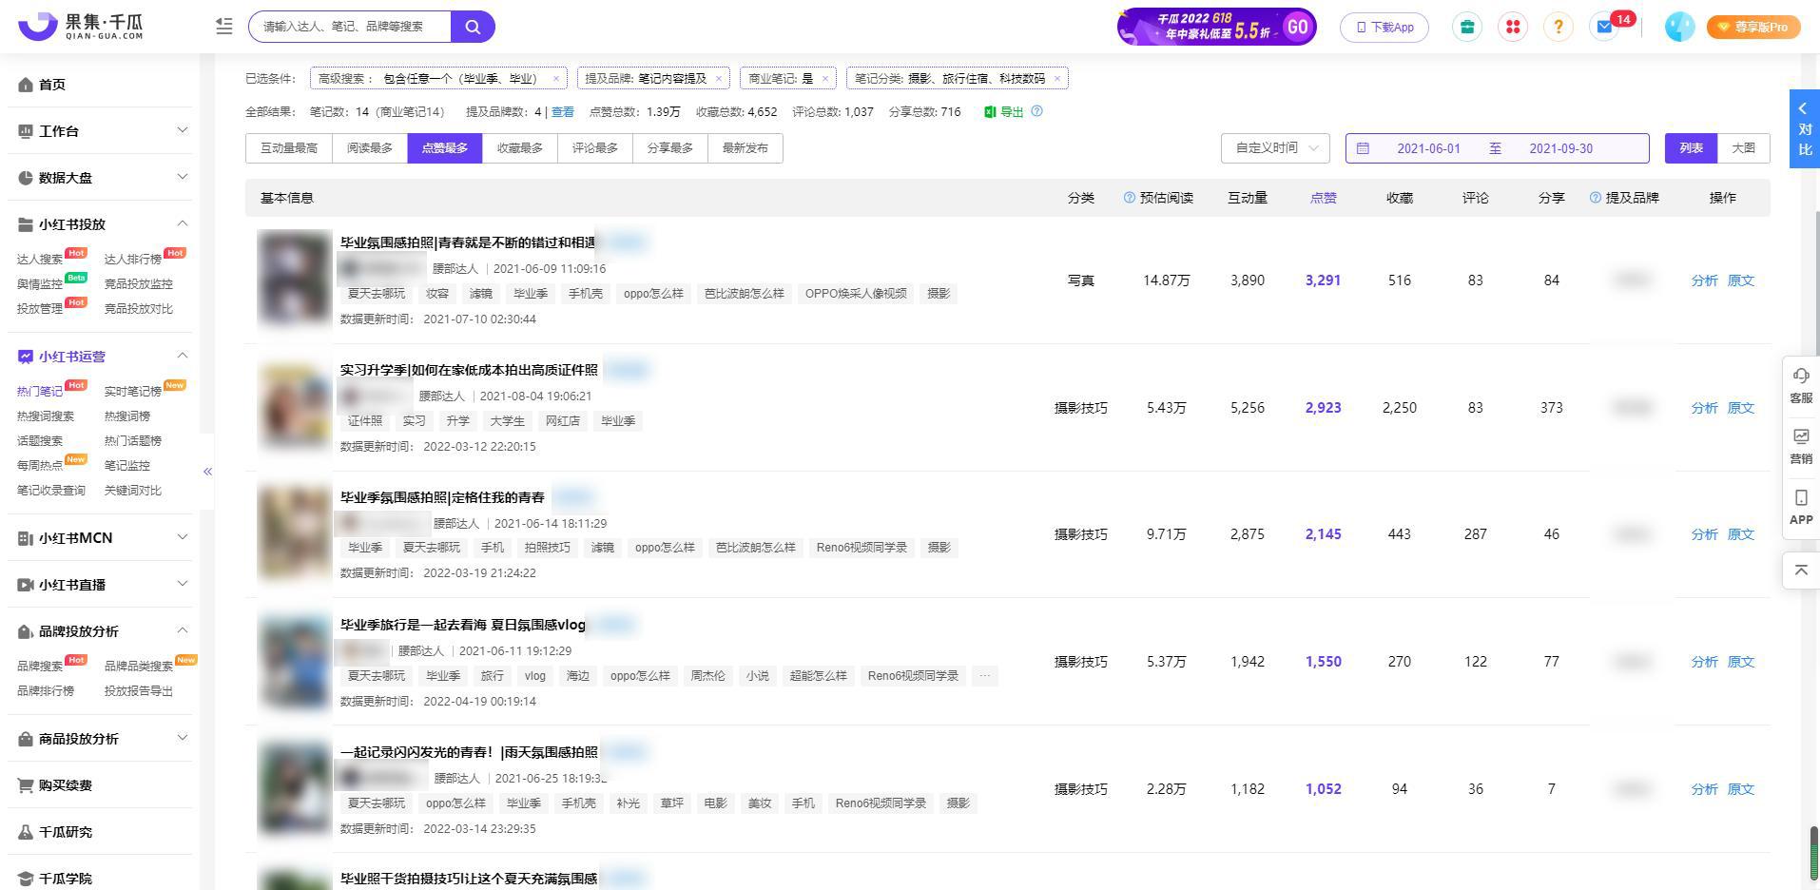The width and height of the screenshot is (1820, 890).
Task: Click the start date 2021-06-01 field
Action: coord(1428,148)
